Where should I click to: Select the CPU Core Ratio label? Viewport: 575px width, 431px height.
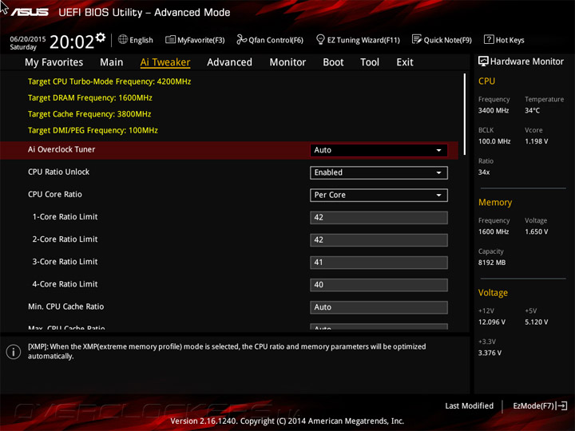[x=55, y=194]
